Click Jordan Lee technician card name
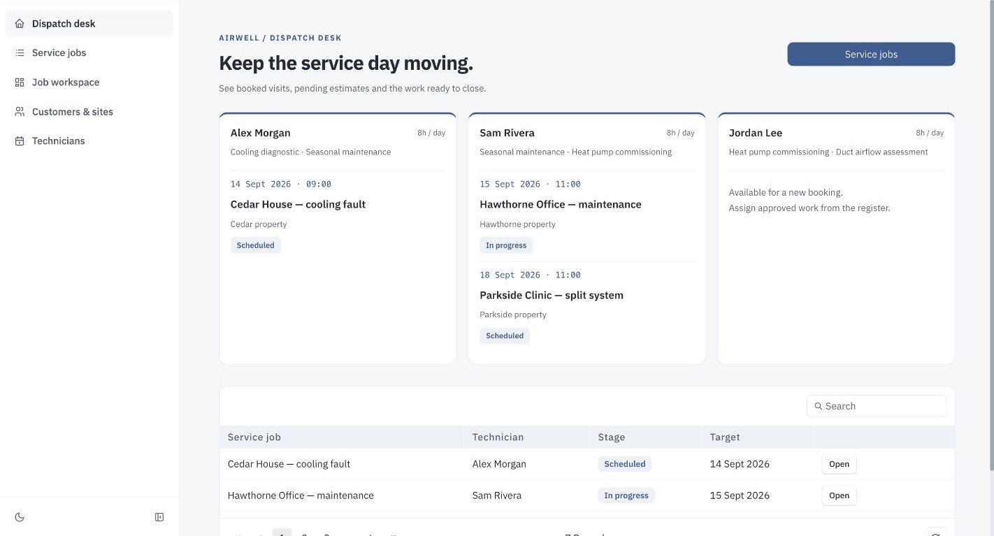 756,133
